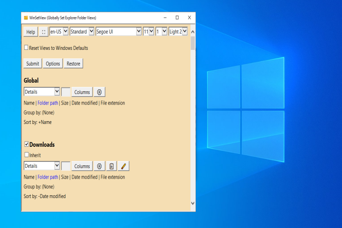Click 'File extension' in Global columns
The image size is (342, 228).
tap(113, 103)
